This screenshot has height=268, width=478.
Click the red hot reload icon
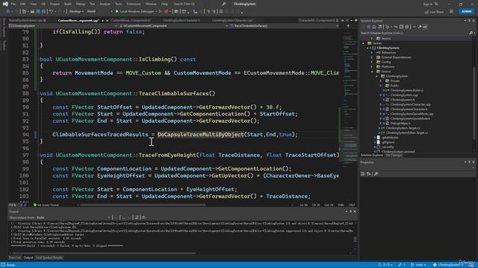pyautogui.click(x=166, y=12)
